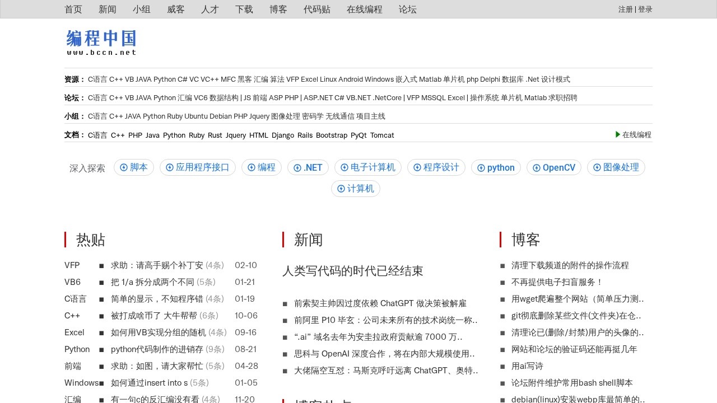Screen dimensions: 717x403
Task: Select the 程序设计 tag in 深入探索
Action: pos(436,167)
